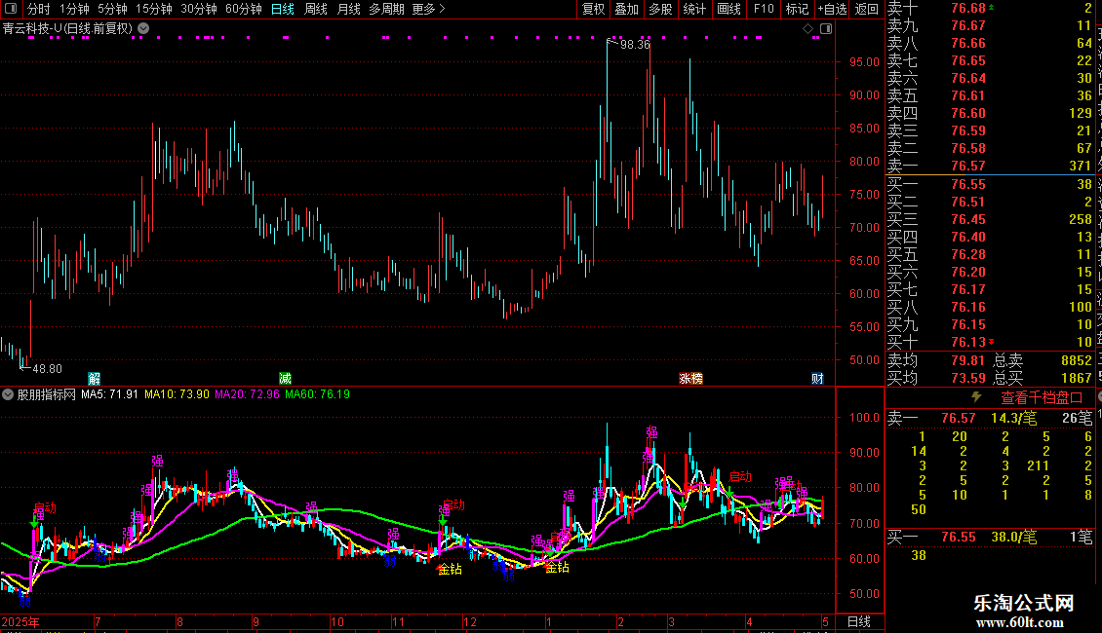Click the MA20: 72.96 indicator label

tap(247, 394)
